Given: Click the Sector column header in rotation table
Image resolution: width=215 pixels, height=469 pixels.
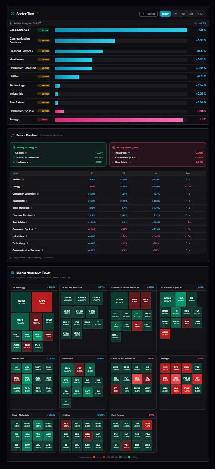Looking at the screenshot, I should pyautogui.click(x=15, y=173).
